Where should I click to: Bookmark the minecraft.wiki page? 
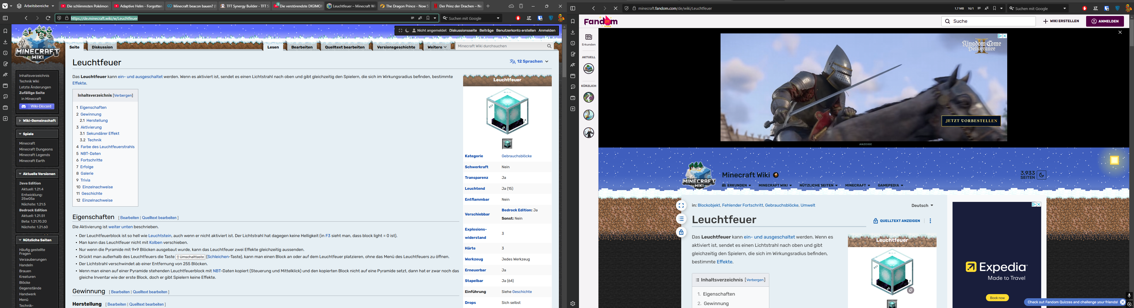coord(428,18)
